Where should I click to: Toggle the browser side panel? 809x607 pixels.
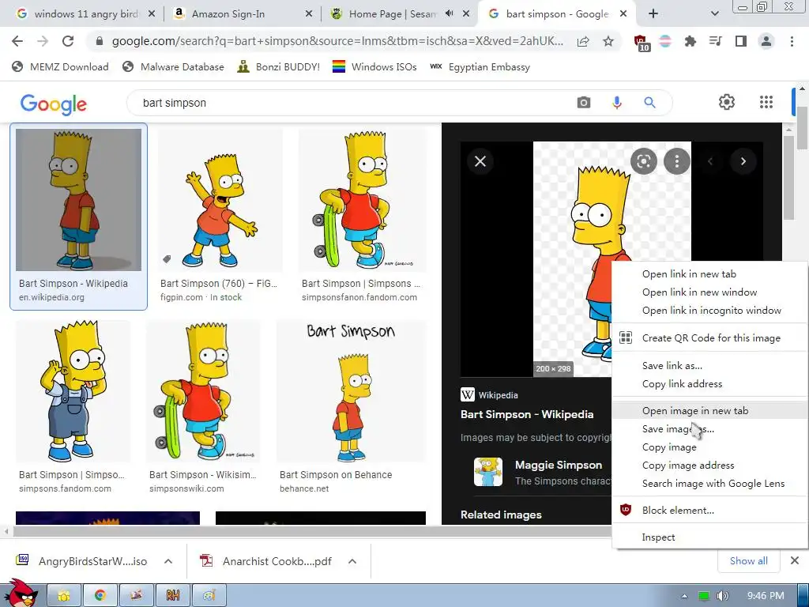coord(740,41)
